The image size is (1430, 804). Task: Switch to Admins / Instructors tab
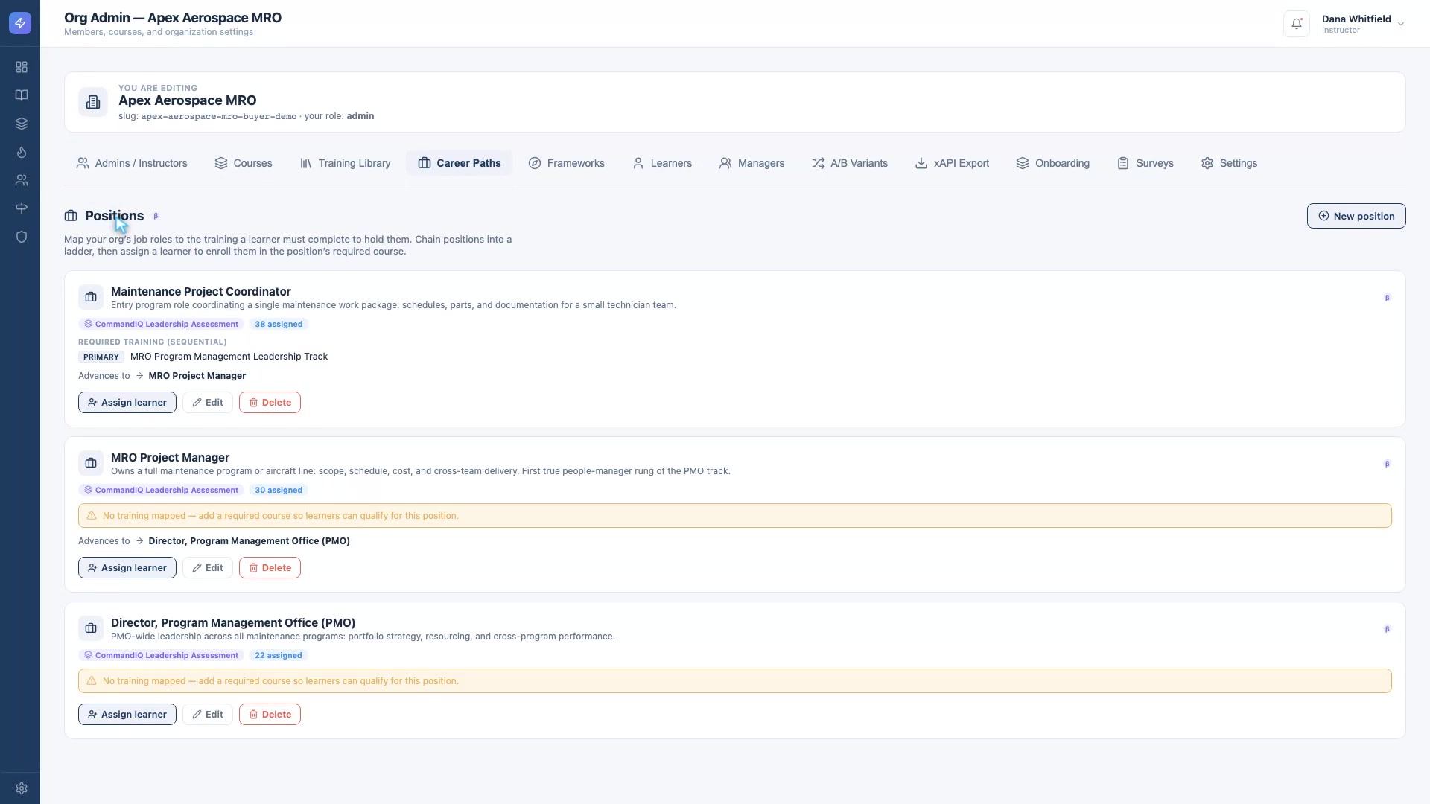(x=132, y=163)
